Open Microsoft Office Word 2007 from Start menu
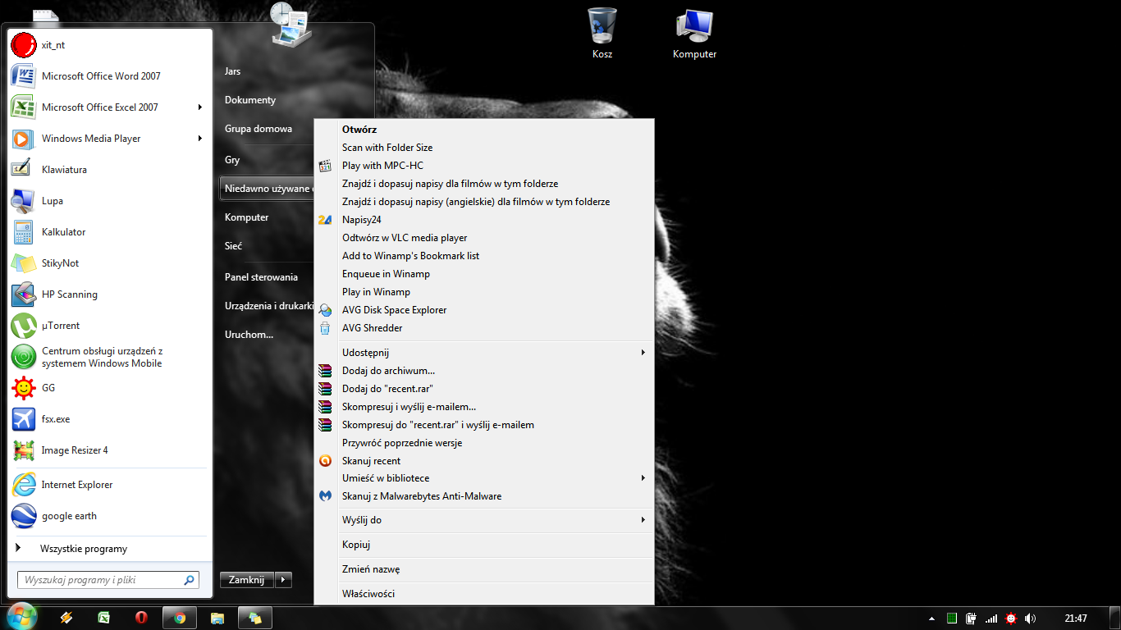The width and height of the screenshot is (1121, 630). tap(109, 76)
